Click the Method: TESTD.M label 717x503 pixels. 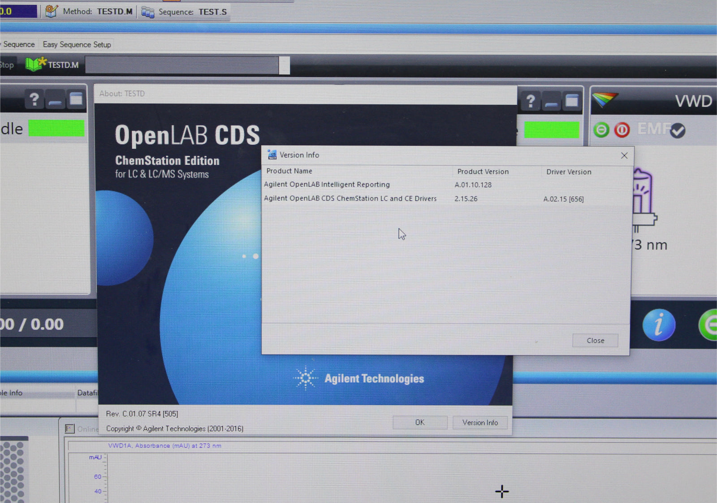pyautogui.click(x=98, y=11)
